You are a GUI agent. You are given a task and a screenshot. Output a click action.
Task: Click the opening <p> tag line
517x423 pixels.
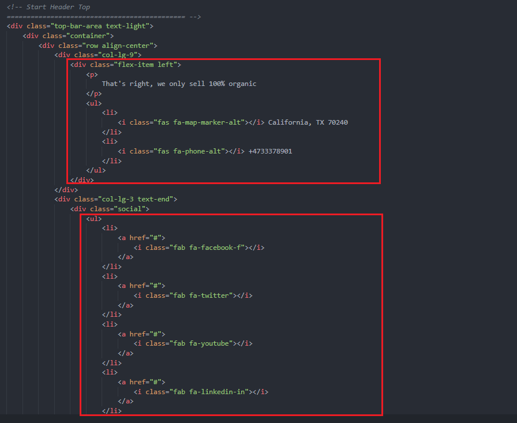[x=92, y=74]
